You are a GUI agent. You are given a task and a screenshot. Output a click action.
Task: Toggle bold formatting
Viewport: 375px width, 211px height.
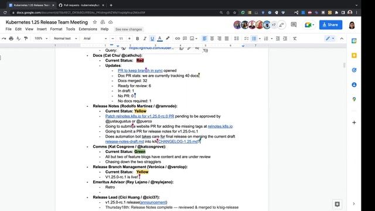click(137, 39)
